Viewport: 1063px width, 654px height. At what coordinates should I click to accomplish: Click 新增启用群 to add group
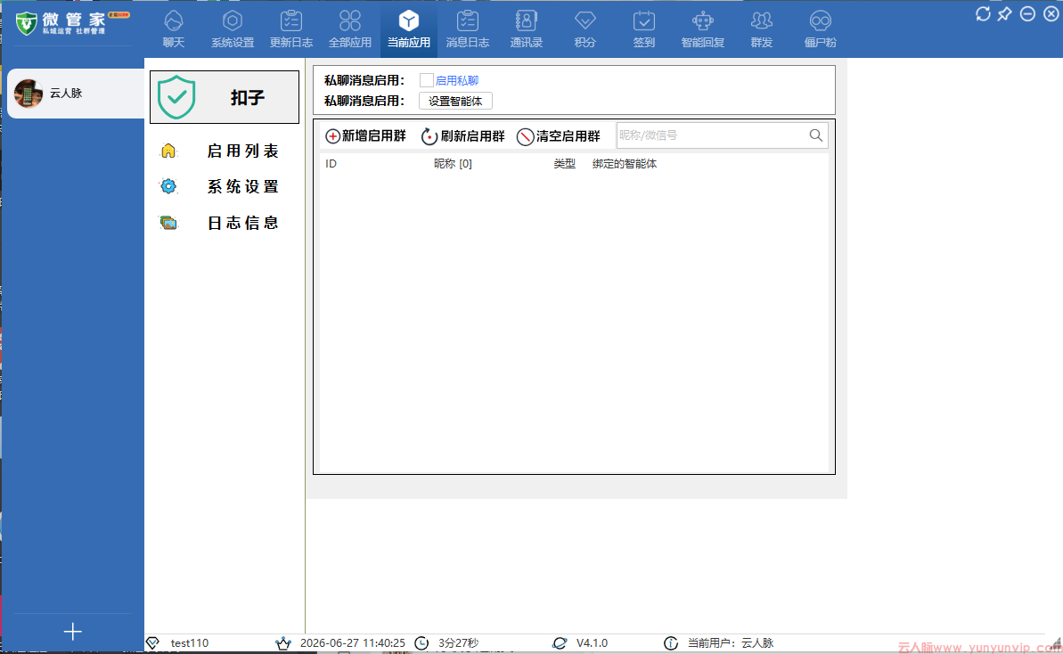[x=365, y=136]
